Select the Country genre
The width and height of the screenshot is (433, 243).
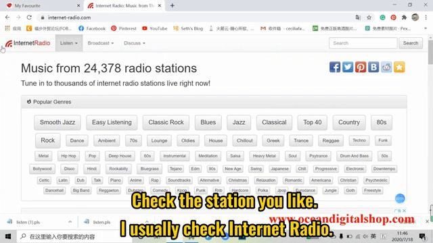[x=349, y=122]
